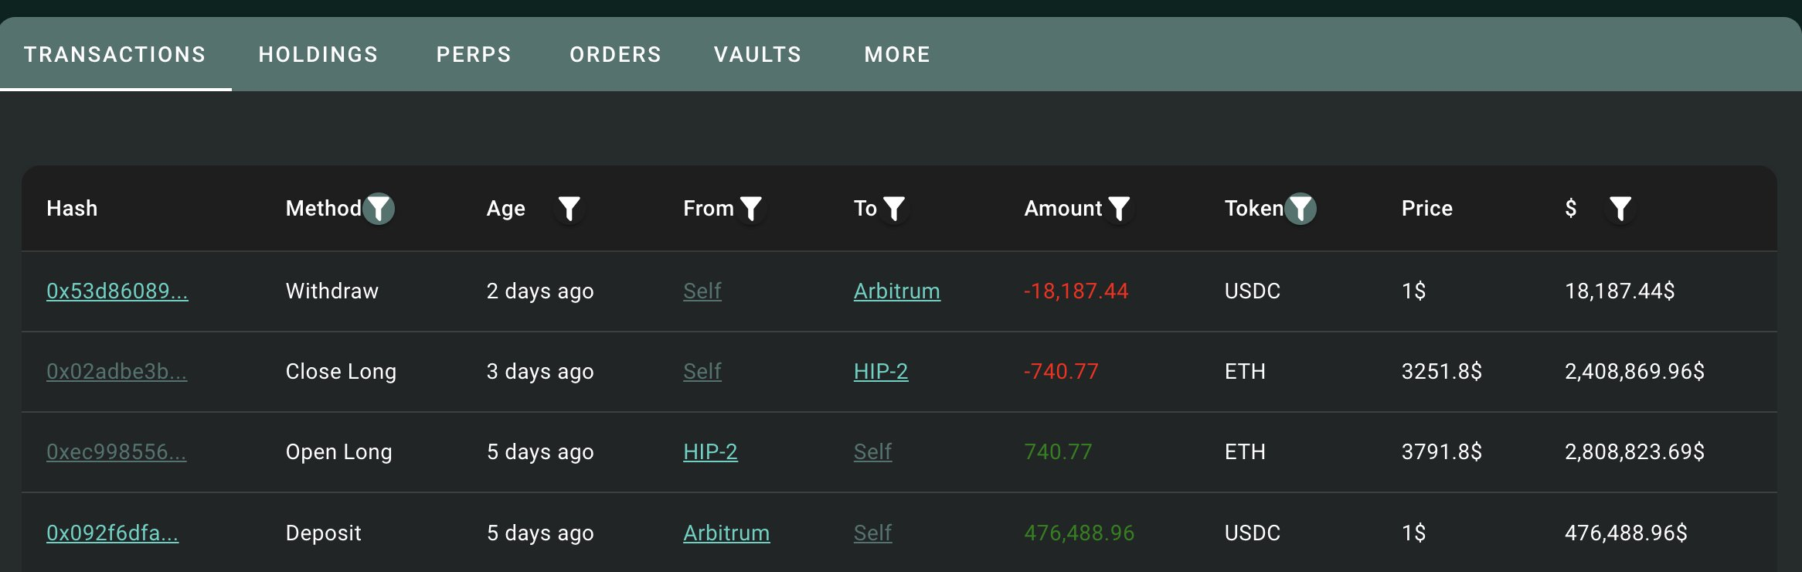Click transaction hash 0xec998556

(x=117, y=452)
